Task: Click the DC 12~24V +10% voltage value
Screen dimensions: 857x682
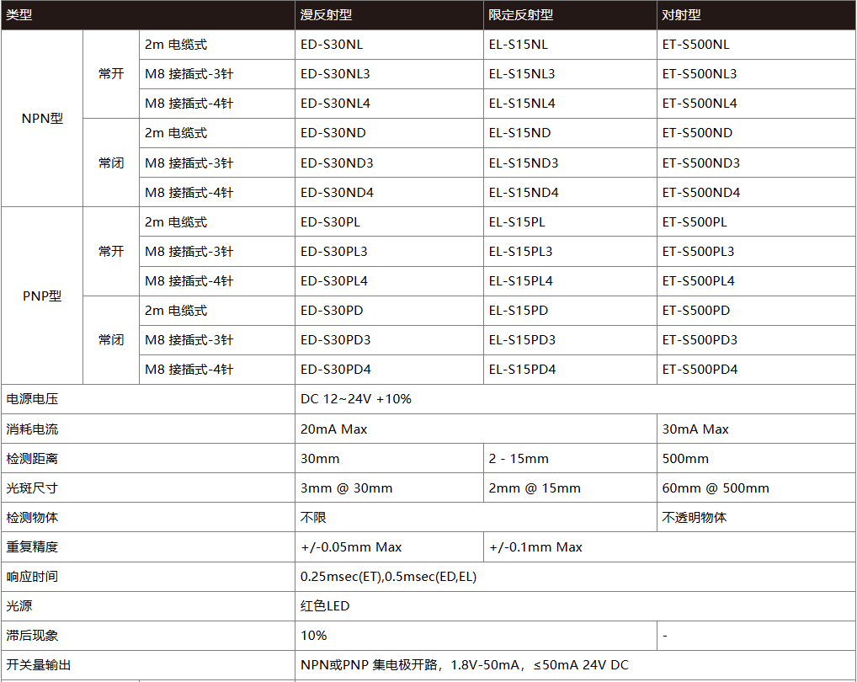Action: pos(355,399)
